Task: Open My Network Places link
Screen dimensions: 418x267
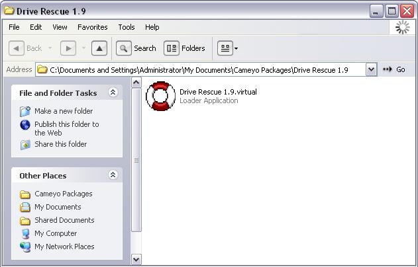Action: click(x=64, y=247)
